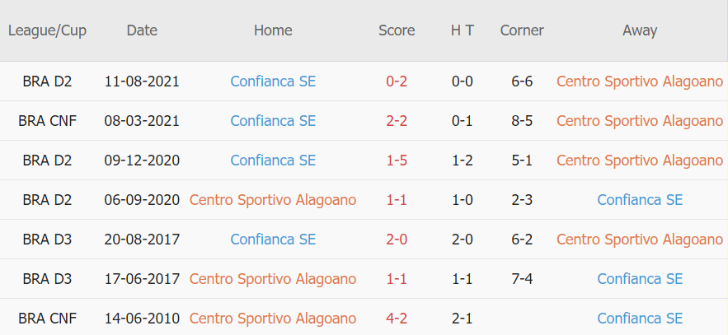Click the 1-1 score on 06-09-2020
Viewport: 728px width, 335px height.
tap(397, 200)
